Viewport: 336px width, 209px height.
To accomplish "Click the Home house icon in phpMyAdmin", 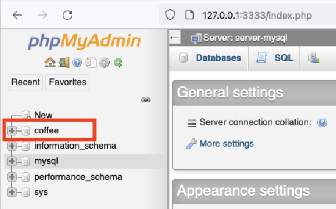I will click(50, 62).
